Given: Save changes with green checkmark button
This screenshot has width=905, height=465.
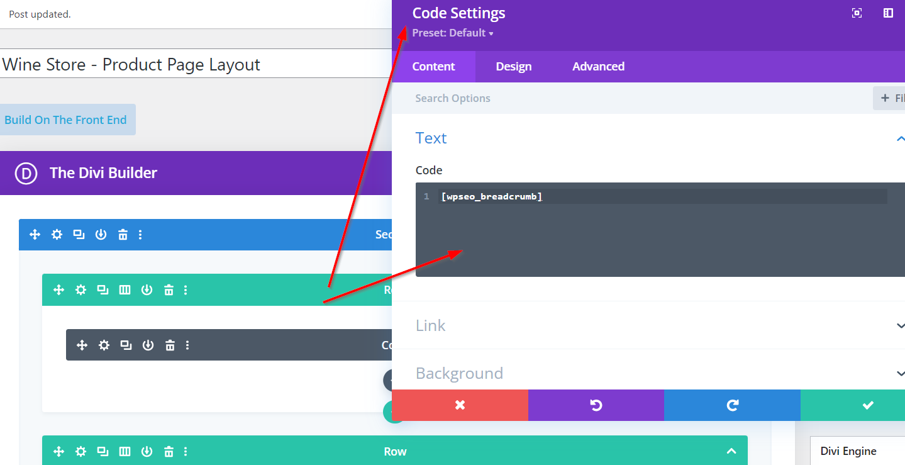Looking at the screenshot, I should (x=867, y=405).
